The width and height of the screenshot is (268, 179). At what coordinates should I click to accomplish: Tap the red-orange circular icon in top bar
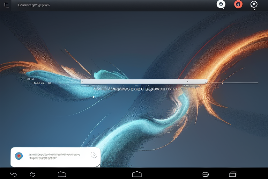point(238,4)
